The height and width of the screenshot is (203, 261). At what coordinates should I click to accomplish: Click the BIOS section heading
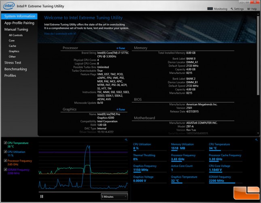[x=138, y=100]
